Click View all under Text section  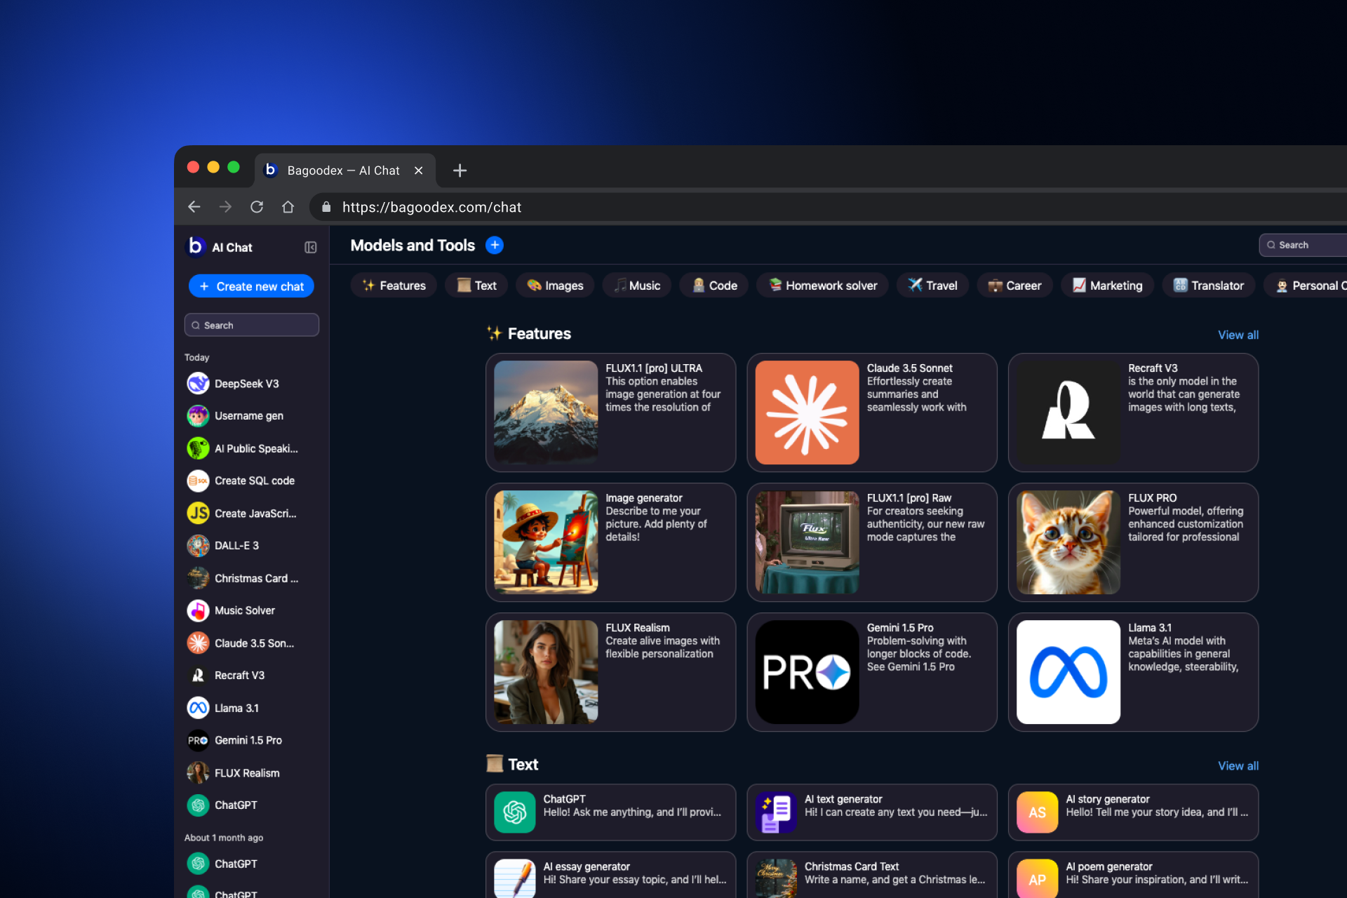1237,765
